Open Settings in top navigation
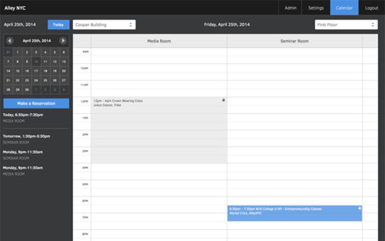 [316, 8]
